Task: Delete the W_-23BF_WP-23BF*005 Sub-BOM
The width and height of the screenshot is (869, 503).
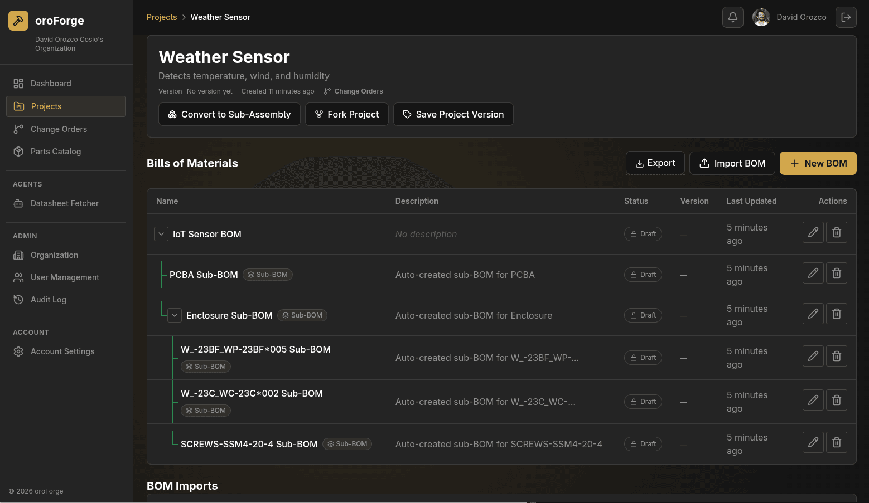Action: click(x=837, y=356)
